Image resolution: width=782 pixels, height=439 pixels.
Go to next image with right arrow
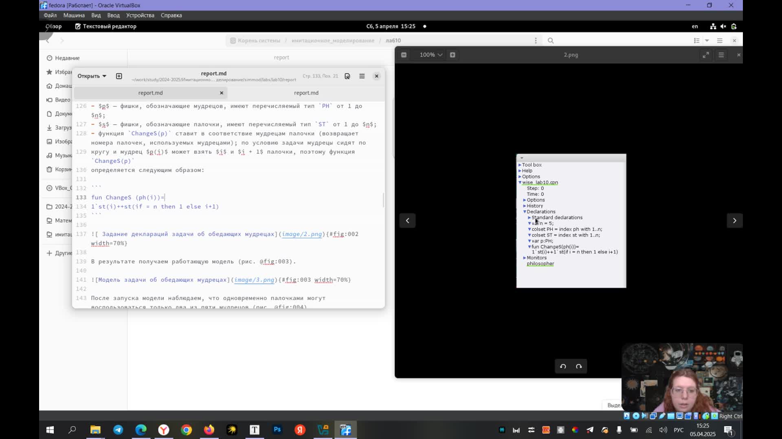click(x=735, y=221)
